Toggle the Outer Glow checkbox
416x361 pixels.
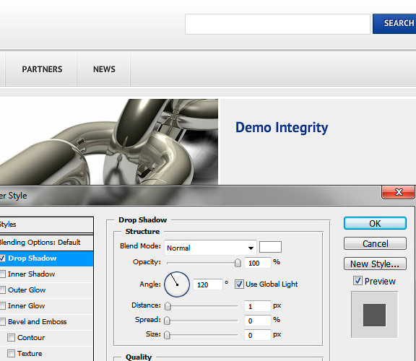click(x=2, y=290)
